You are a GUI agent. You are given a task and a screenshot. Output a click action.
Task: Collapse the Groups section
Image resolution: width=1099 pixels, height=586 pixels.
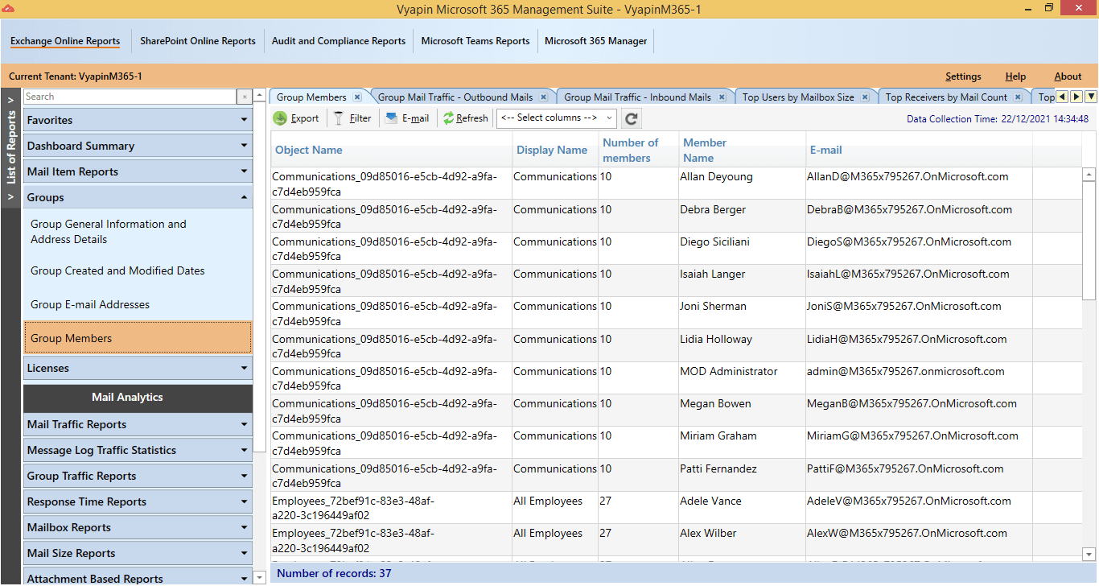[x=138, y=197]
